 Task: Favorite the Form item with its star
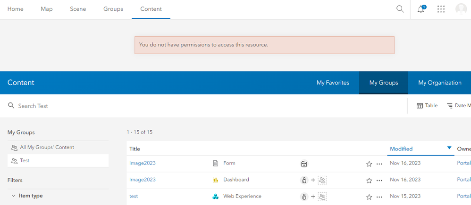(x=369, y=164)
